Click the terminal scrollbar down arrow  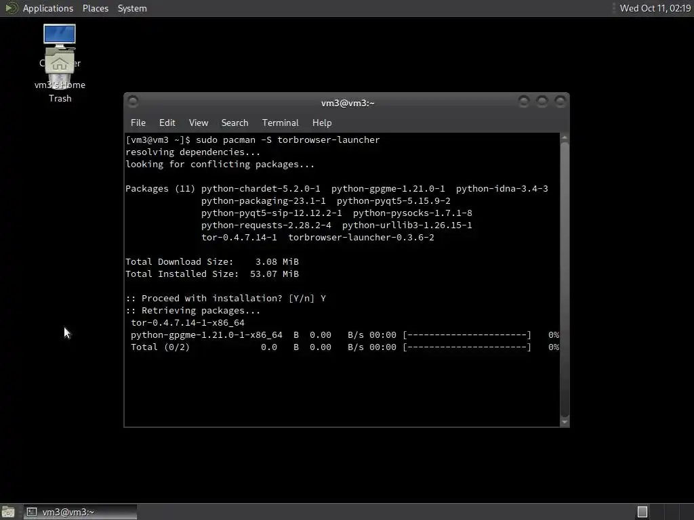pyautogui.click(x=565, y=422)
